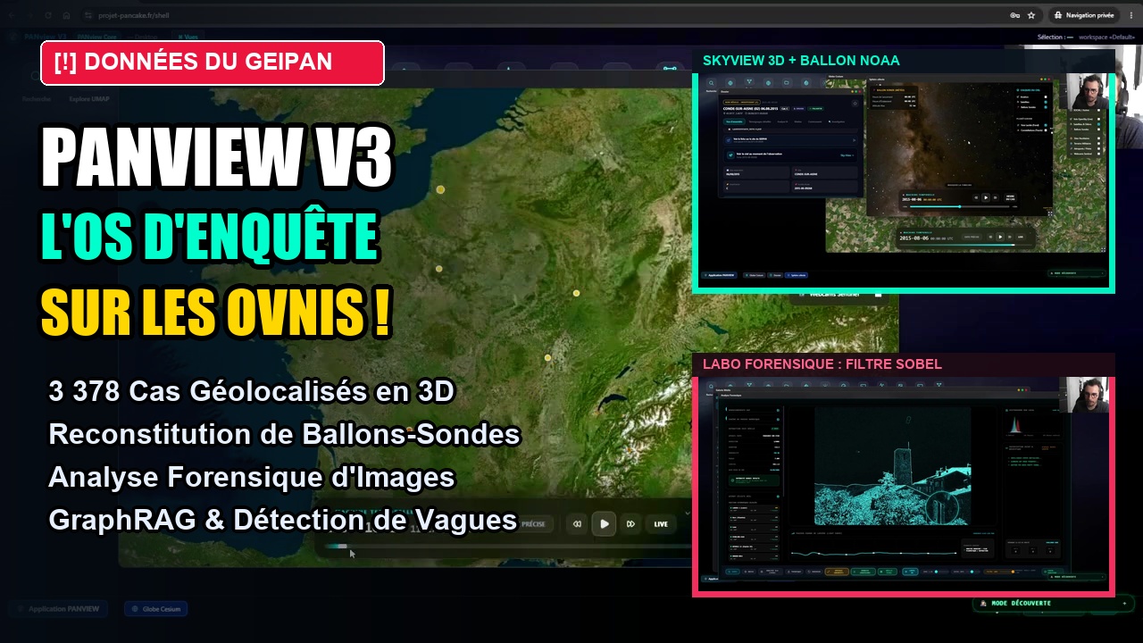1143x643 pixels.
Task: Click the timeline progress slider track
Action: coord(506,546)
